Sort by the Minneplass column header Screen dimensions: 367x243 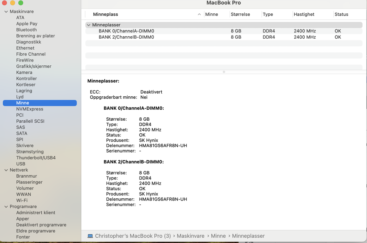106,15
